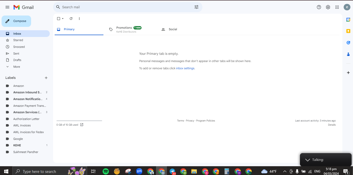
Task: Click the ENG language indicator
Action: [x=317, y=171]
